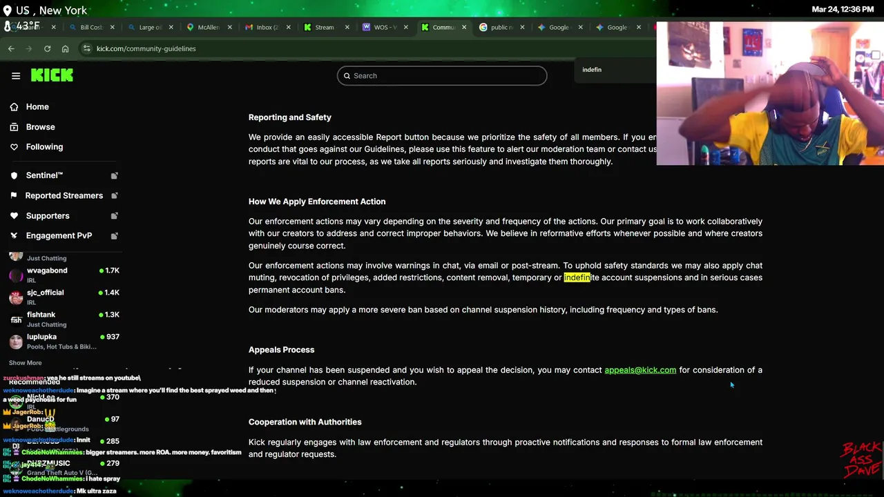The image size is (884, 497).
Task: Click the Kick logo
Action: tap(52, 75)
